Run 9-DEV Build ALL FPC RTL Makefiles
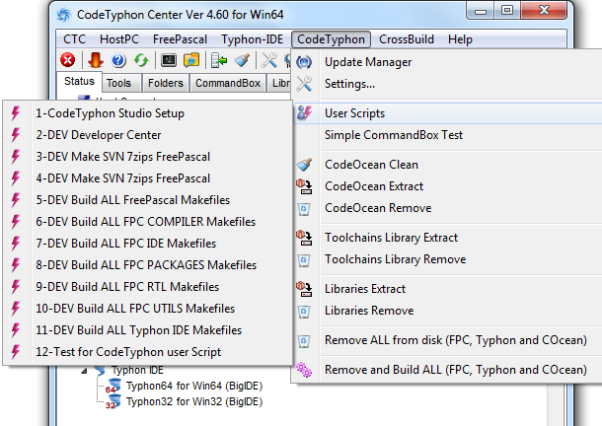The height and width of the screenshot is (426, 602). pyautogui.click(x=147, y=287)
